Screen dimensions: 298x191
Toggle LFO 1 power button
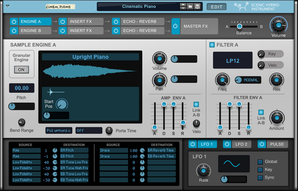(x=193, y=144)
